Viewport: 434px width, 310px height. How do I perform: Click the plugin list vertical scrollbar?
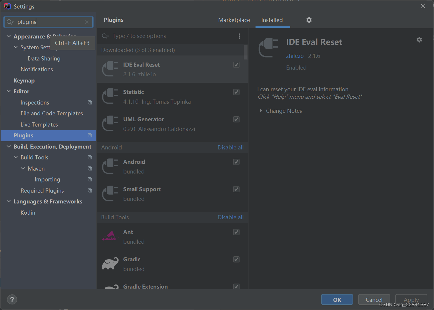[246, 52]
